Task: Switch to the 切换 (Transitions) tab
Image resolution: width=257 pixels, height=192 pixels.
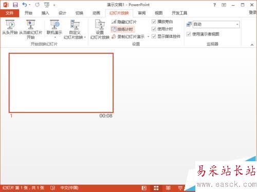Action: (x=79, y=13)
